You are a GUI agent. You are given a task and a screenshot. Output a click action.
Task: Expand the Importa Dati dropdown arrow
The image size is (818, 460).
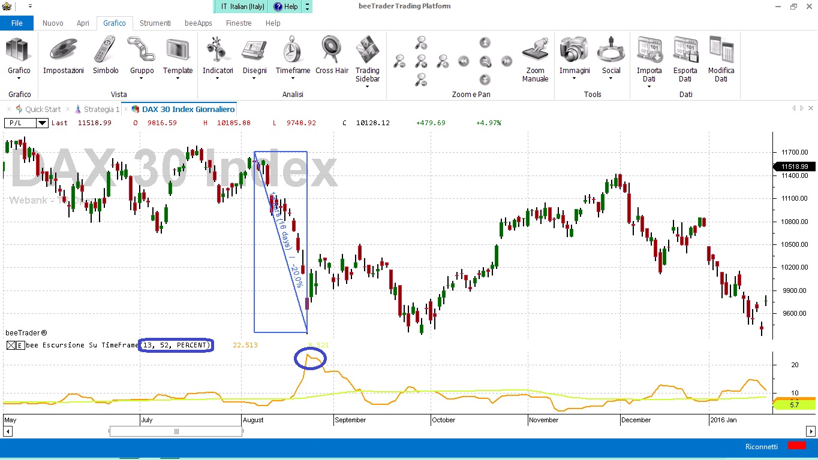(x=649, y=86)
